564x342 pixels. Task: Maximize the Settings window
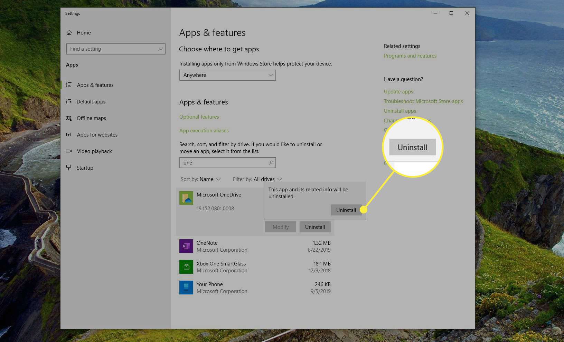451,13
